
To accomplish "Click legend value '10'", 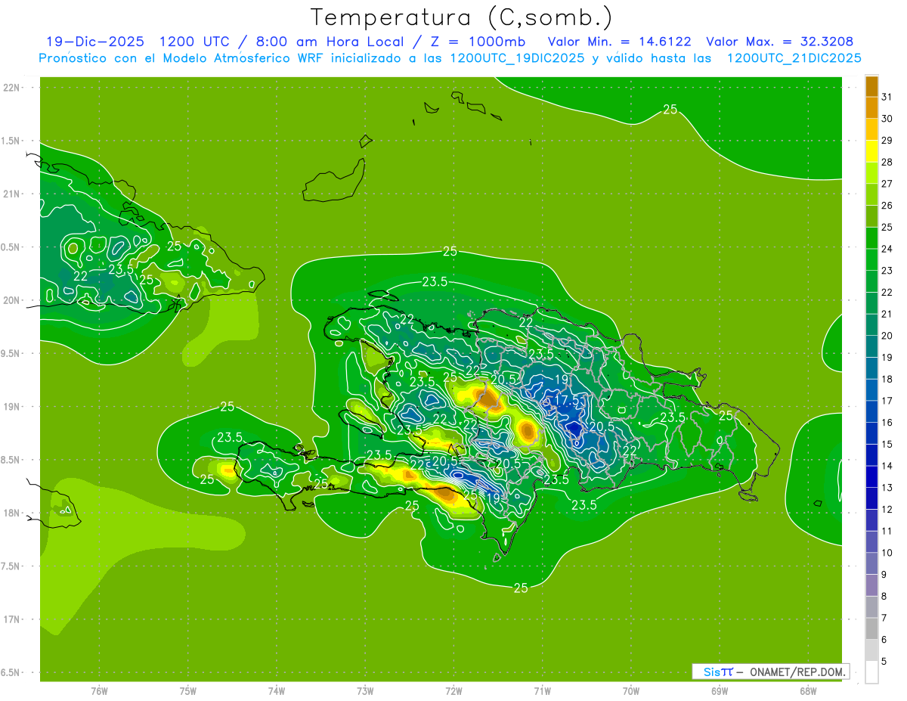I will coord(887,553).
